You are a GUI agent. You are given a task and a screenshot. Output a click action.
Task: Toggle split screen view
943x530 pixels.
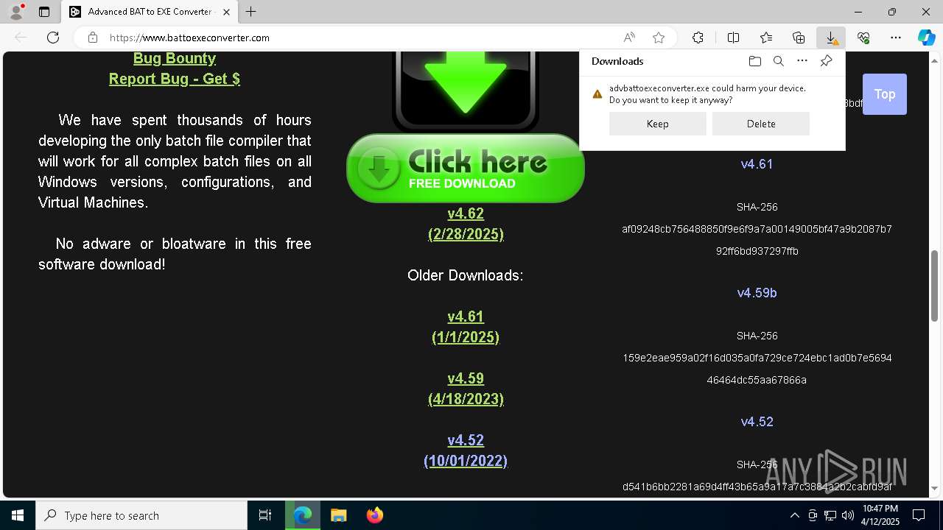pyautogui.click(x=733, y=38)
